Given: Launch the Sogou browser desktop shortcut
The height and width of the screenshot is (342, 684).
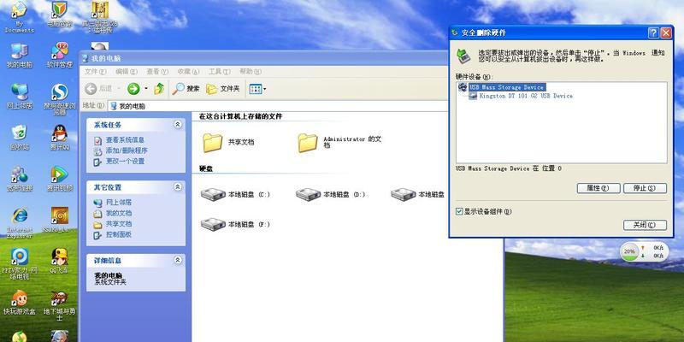Looking at the screenshot, I should 59,99.
